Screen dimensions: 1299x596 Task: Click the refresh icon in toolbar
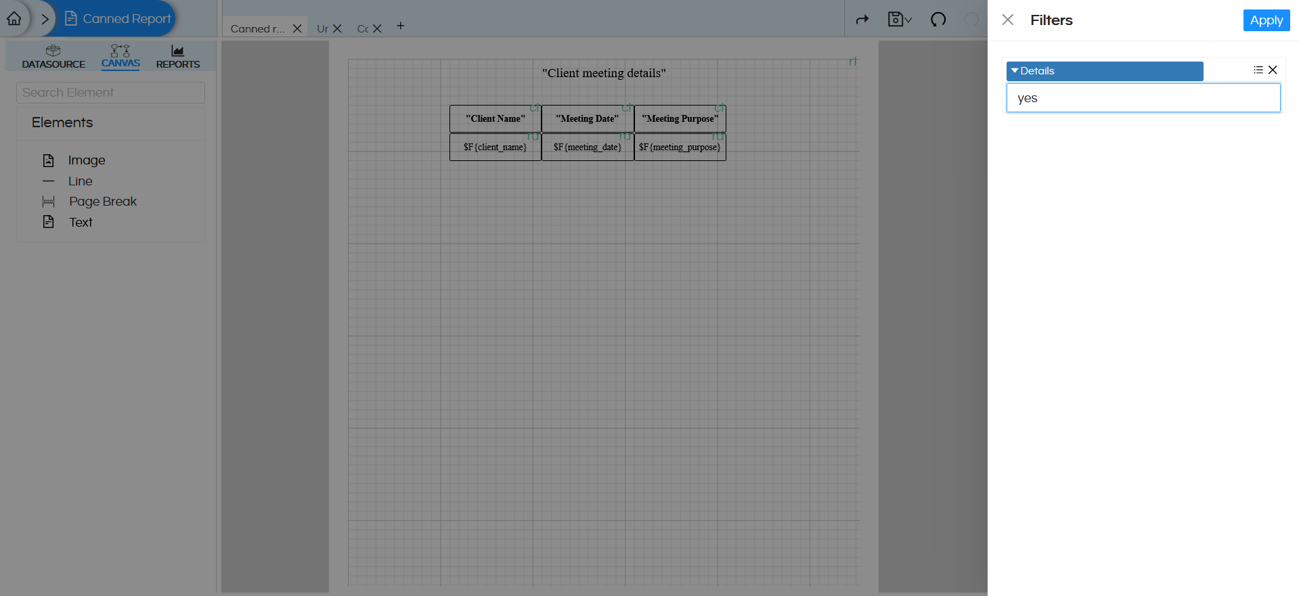[938, 20]
